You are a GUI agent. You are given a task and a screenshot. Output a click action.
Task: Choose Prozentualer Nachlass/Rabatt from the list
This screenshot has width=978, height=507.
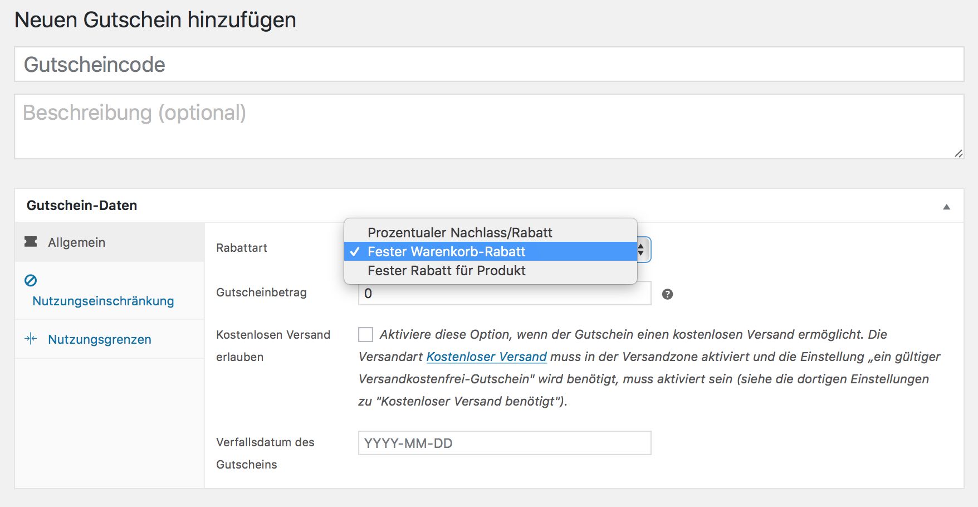click(x=459, y=232)
